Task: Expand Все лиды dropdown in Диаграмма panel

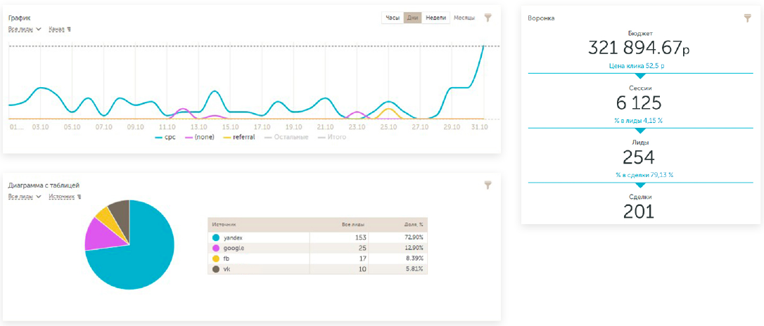Action: point(25,197)
